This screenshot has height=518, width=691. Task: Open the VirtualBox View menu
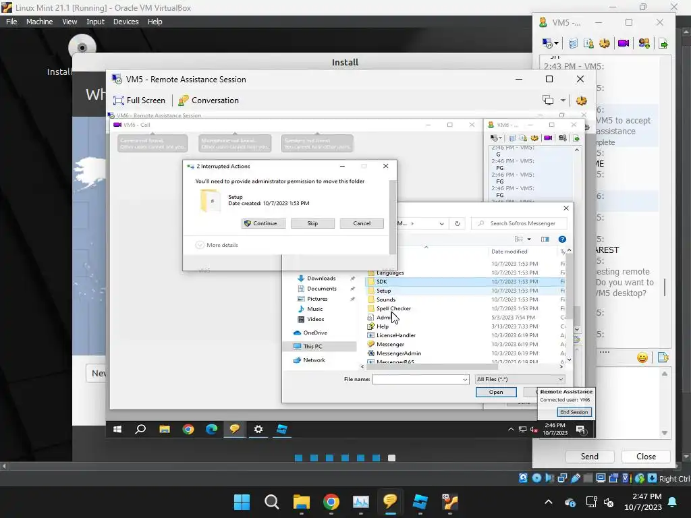70,22
